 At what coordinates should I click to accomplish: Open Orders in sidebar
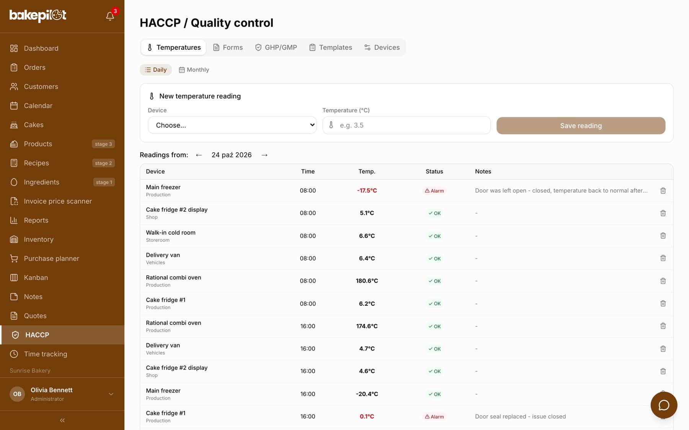point(62,67)
